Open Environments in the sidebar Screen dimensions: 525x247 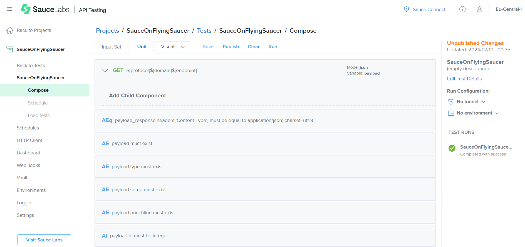click(x=31, y=190)
